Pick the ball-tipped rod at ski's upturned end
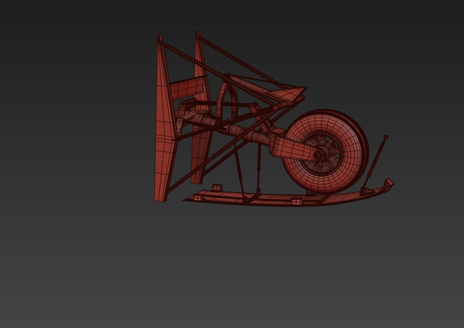Viewport: 464px width, 328px height. [375, 163]
